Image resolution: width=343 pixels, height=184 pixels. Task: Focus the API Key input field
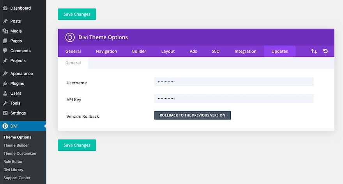point(233,99)
